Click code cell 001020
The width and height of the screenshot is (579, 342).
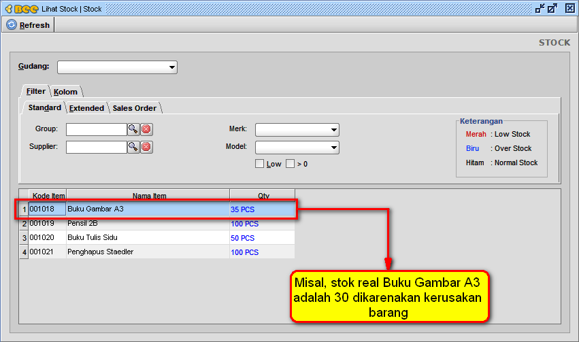click(47, 237)
